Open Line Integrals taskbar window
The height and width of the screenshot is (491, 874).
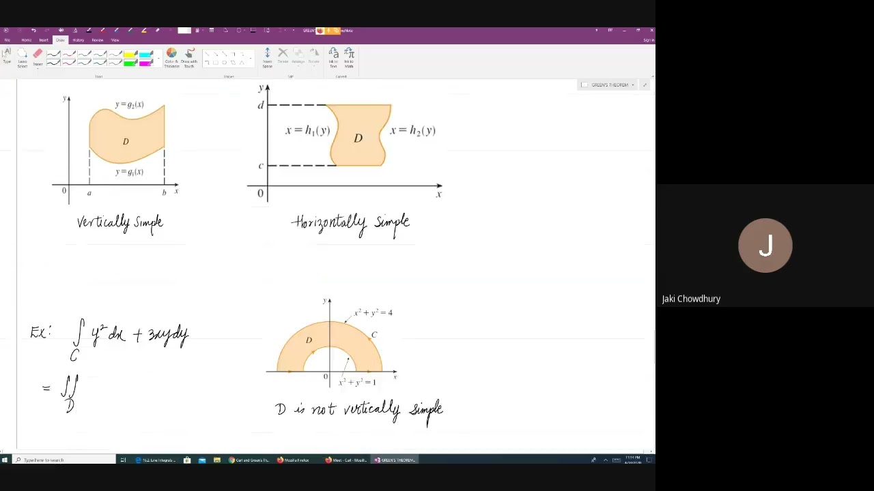pyautogui.click(x=156, y=460)
